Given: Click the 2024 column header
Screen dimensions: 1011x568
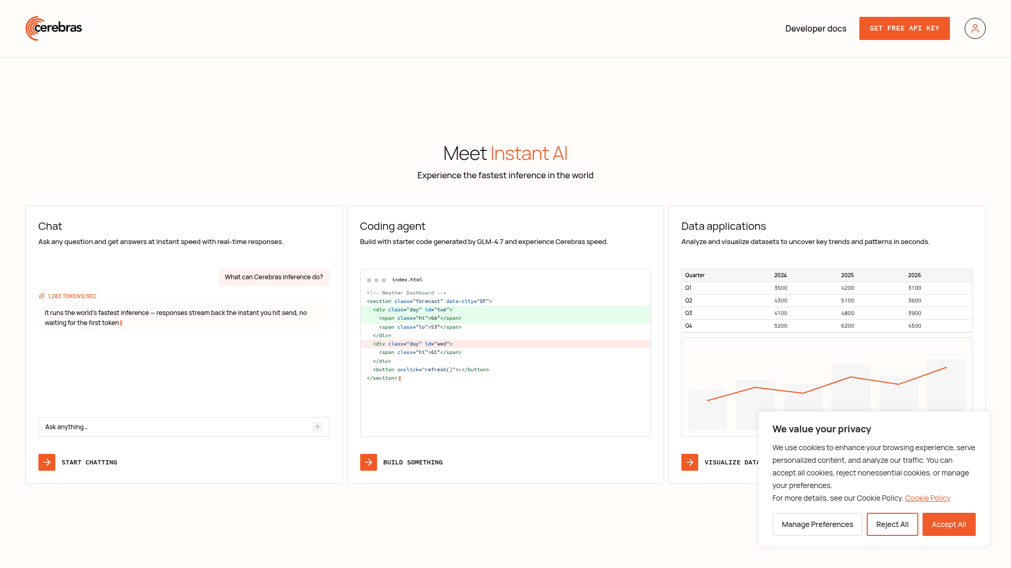Looking at the screenshot, I should tap(780, 275).
